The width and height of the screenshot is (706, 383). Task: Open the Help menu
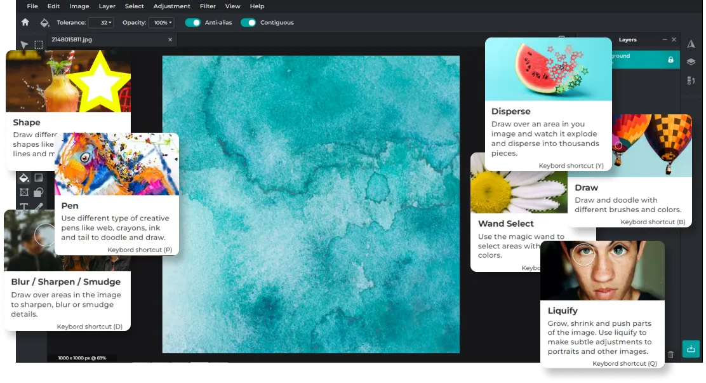pyautogui.click(x=257, y=6)
